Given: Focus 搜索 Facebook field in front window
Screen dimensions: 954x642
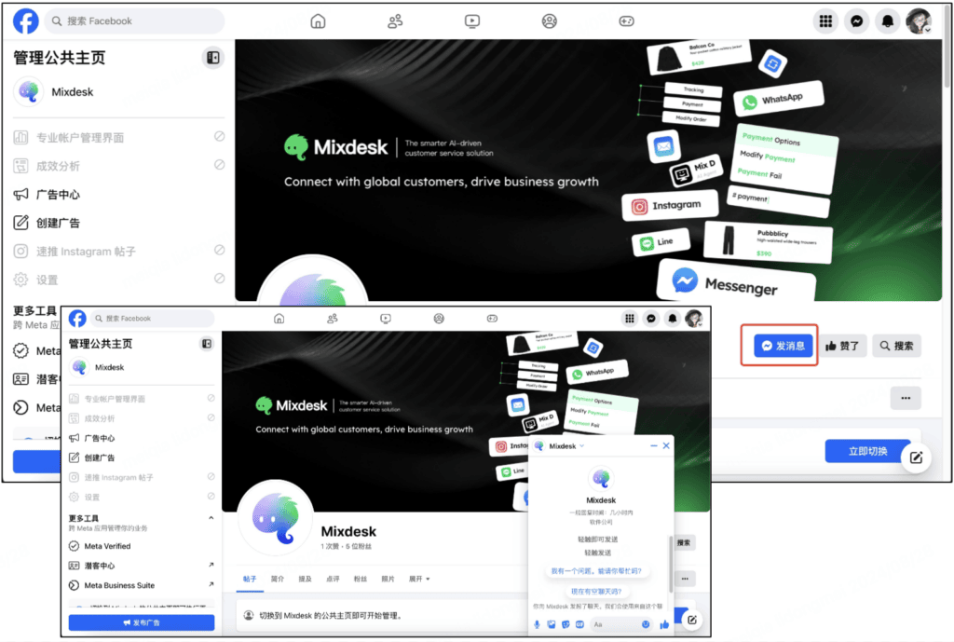Looking at the screenshot, I should tap(153, 319).
